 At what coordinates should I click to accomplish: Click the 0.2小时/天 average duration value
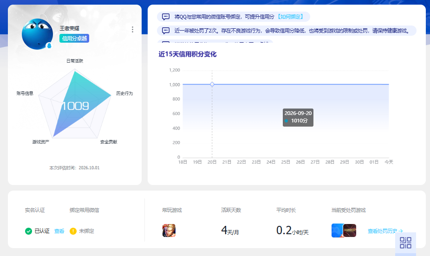pos(293,230)
